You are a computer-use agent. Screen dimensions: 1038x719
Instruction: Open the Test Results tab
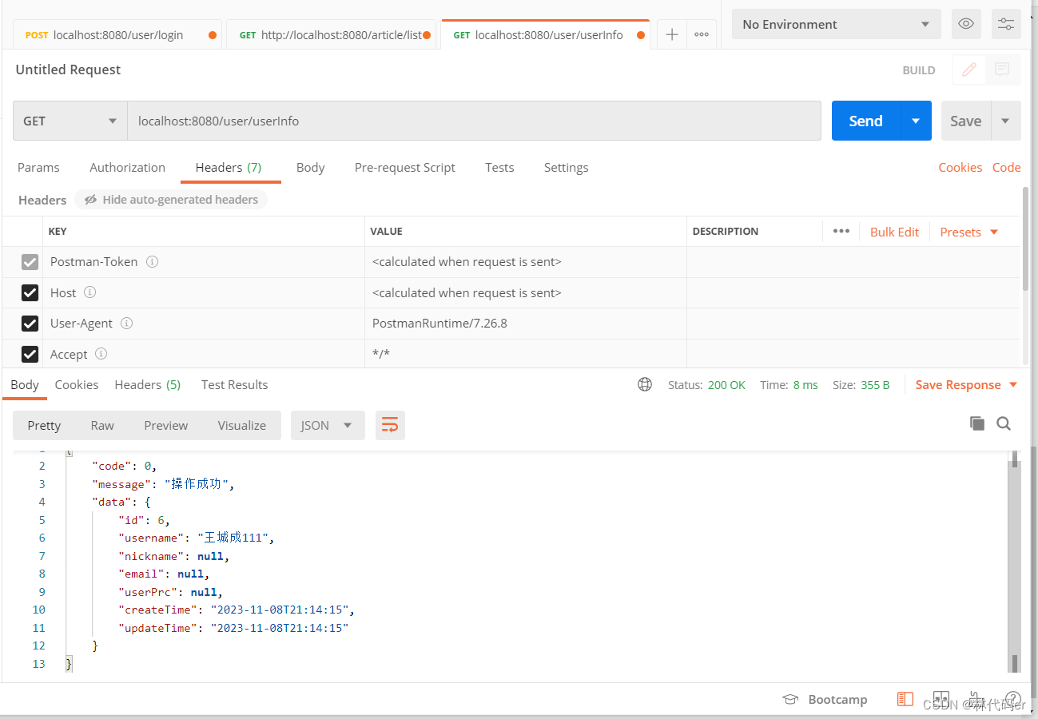tap(234, 384)
